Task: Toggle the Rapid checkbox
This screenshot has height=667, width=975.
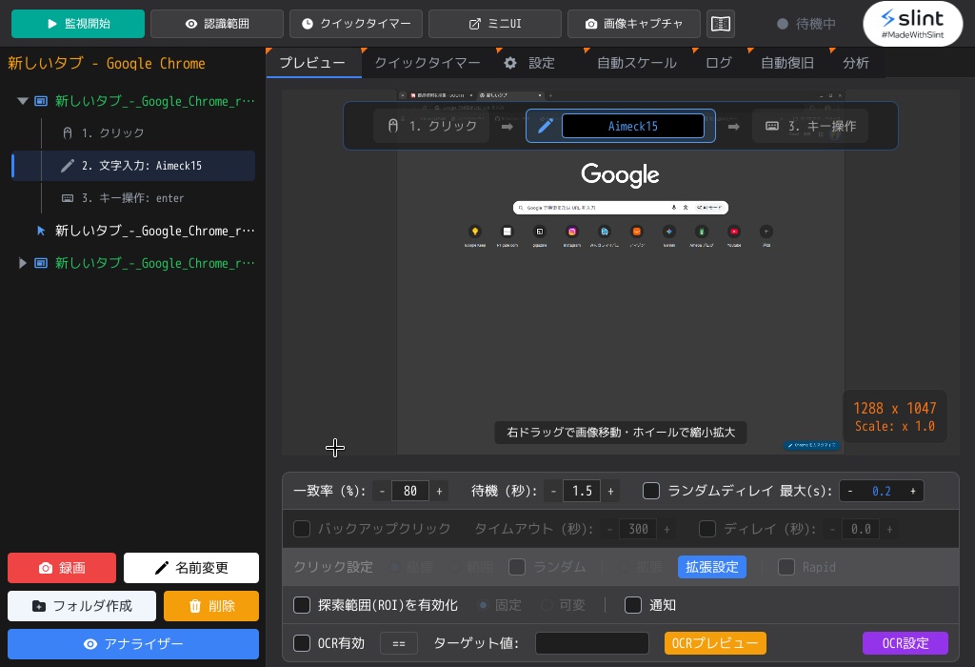Action: [x=786, y=567]
